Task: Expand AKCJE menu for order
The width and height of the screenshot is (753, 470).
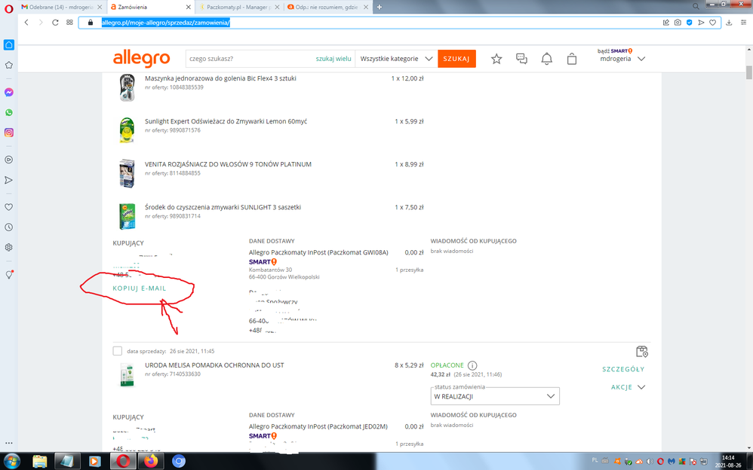Action: tap(629, 387)
